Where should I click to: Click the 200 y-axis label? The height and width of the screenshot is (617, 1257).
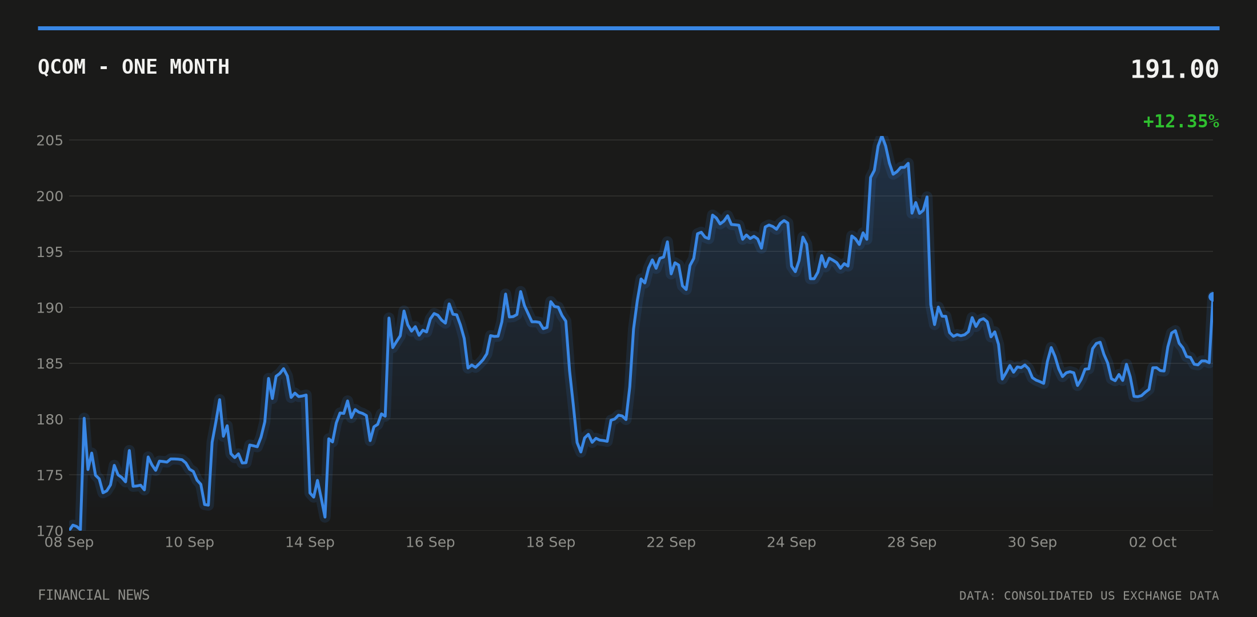tap(50, 197)
